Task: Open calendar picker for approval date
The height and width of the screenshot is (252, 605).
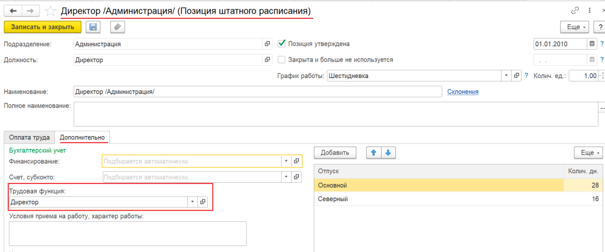Action: [591, 44]
